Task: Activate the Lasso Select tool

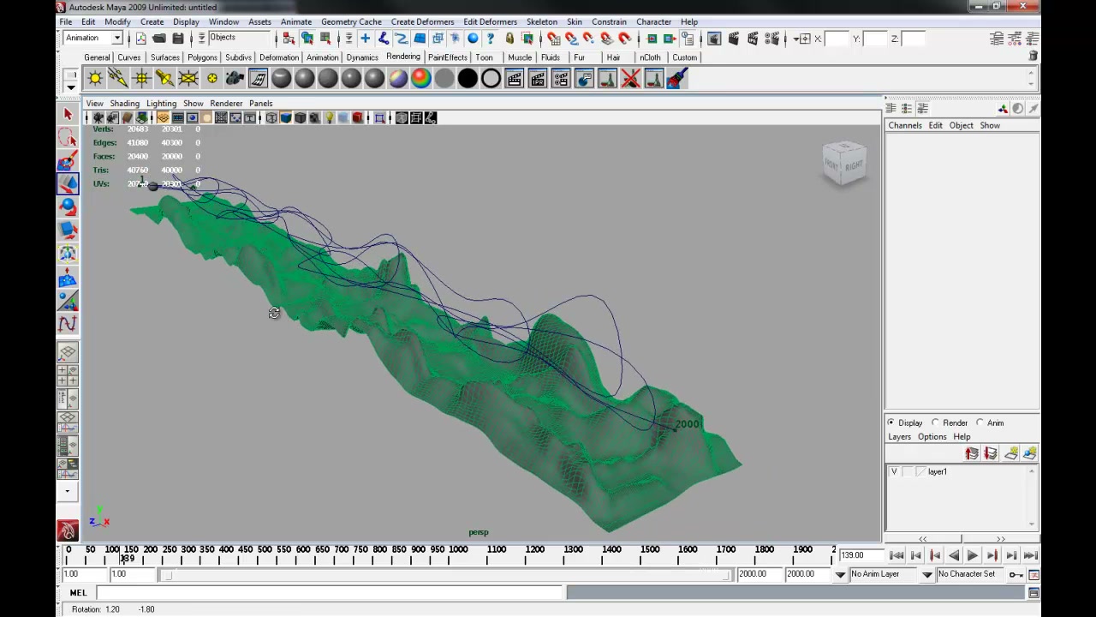Action: tap(68, 137)
